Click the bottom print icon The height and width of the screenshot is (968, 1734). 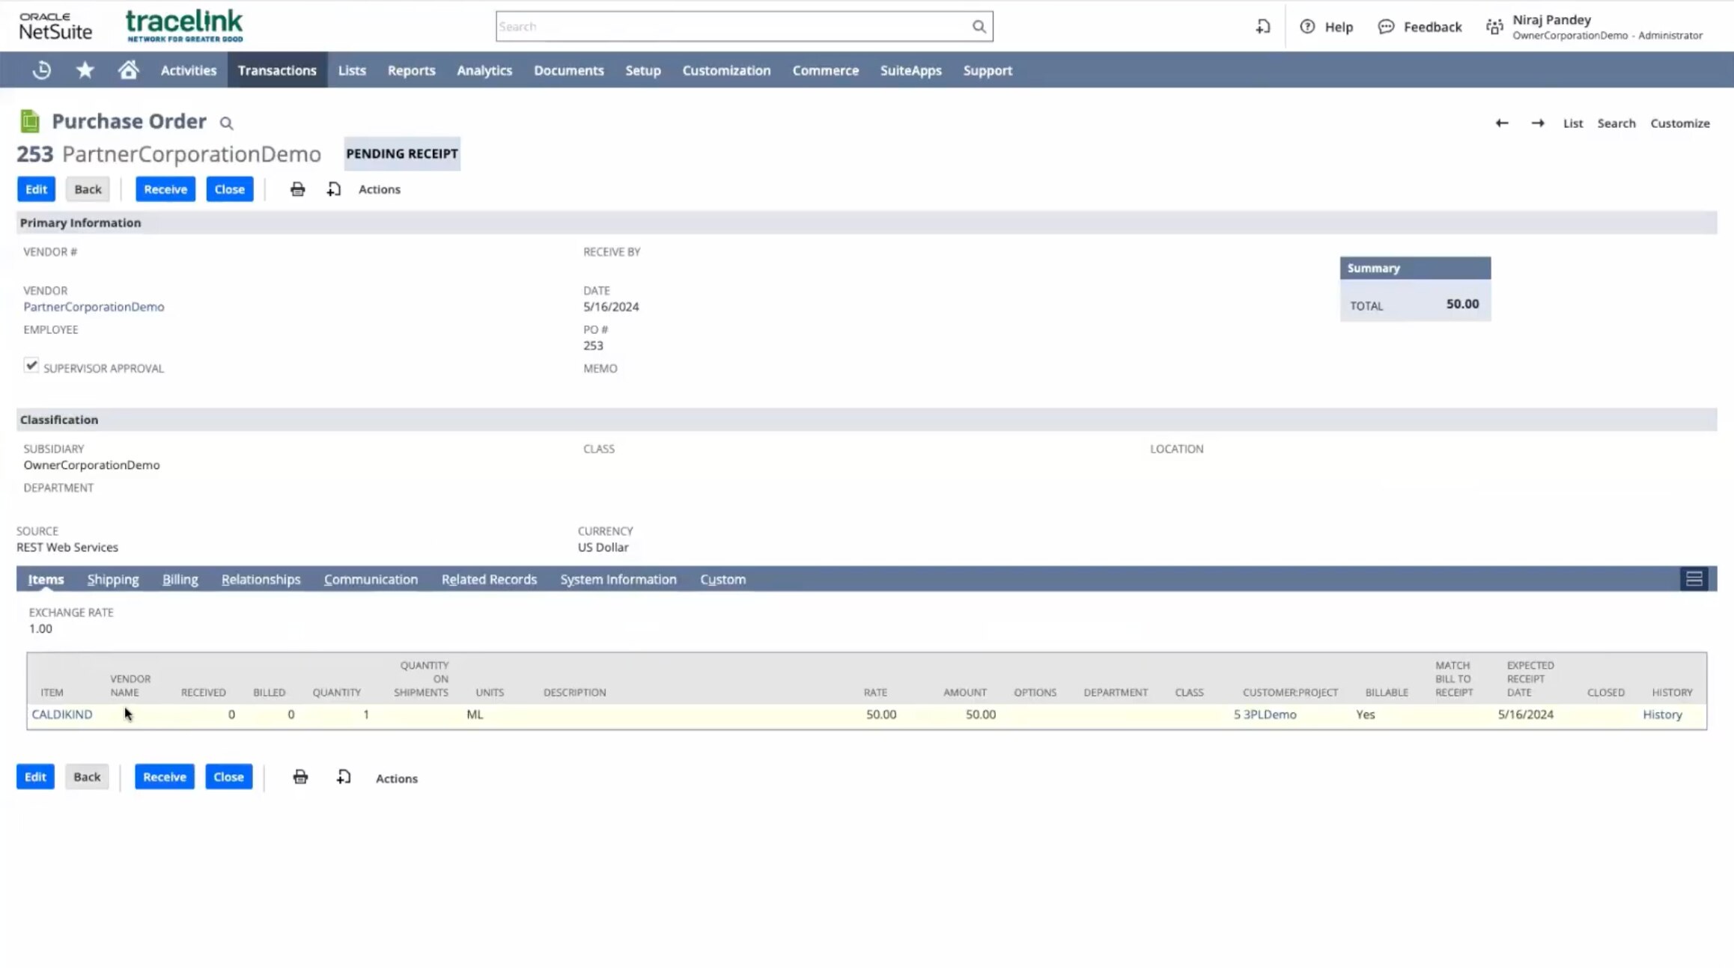click(x=300, y=777)
